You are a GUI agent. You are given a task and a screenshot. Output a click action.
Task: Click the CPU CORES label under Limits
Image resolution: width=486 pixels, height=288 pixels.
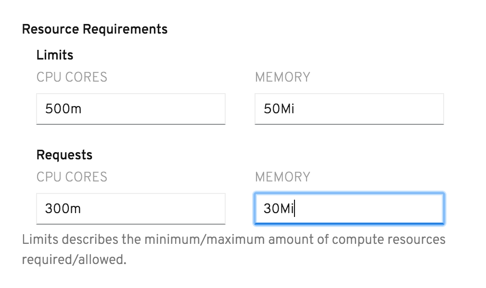click(x=72, y=77)
